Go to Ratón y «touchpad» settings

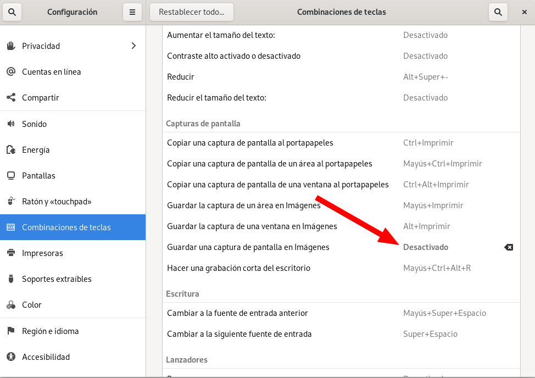pyautogui.click(x=57, y=202)
